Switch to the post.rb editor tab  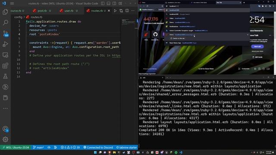pos(42,11)
